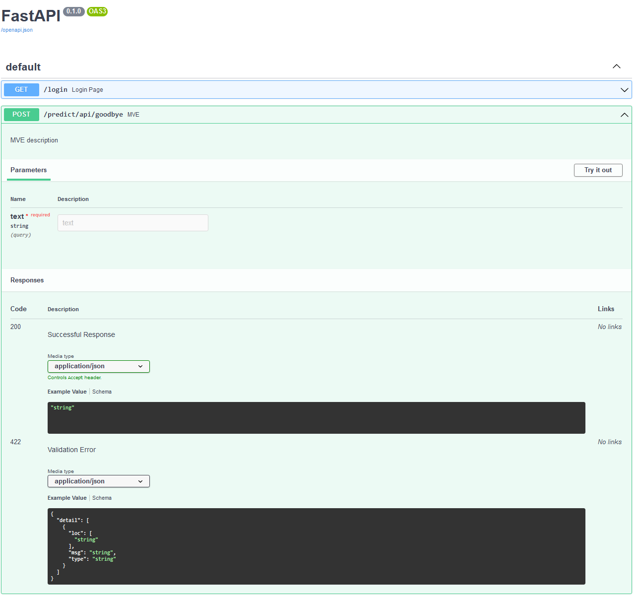Viewport: 639px width, 599px height.
Task: Click the /login path text
Action: [56, 90]
